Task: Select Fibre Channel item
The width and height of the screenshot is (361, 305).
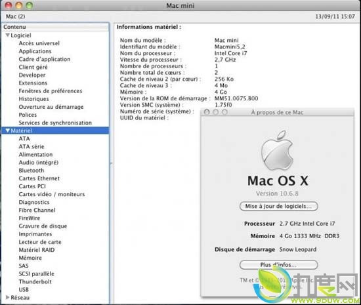Action: point(37,211)
